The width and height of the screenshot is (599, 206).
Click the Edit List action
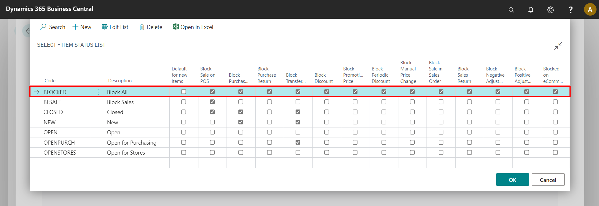[x=115, y=27]
